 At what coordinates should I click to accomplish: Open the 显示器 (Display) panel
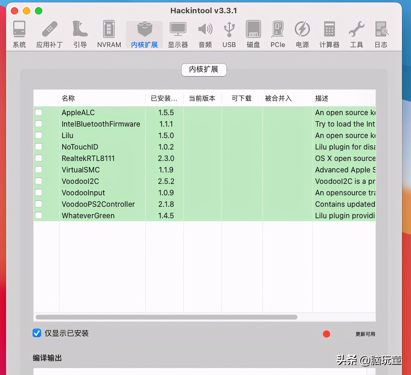point(178,33)
